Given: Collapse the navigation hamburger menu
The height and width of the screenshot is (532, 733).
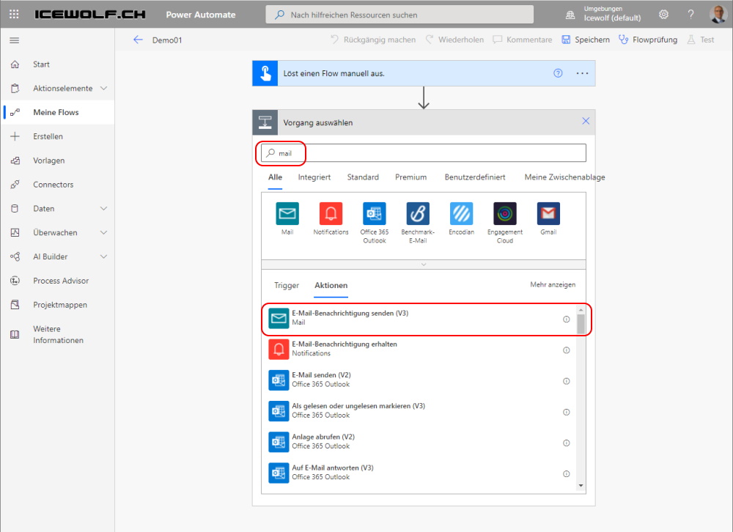Looking at the screenshot, I should tap(15, 40).
